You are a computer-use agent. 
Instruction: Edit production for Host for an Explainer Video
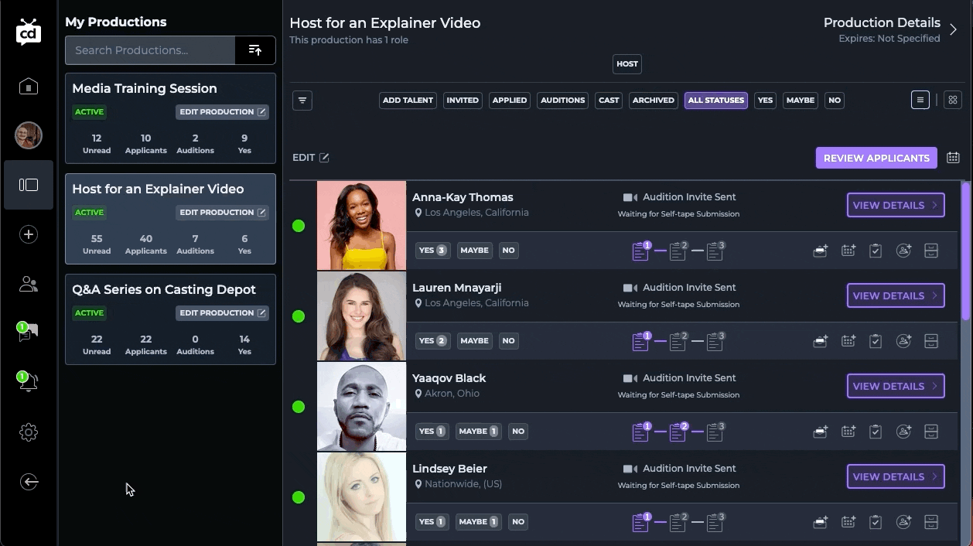coord(222,213)
